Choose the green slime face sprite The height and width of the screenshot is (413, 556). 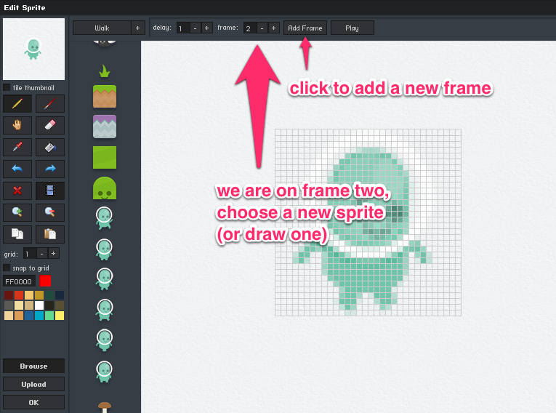coord(105,188)
